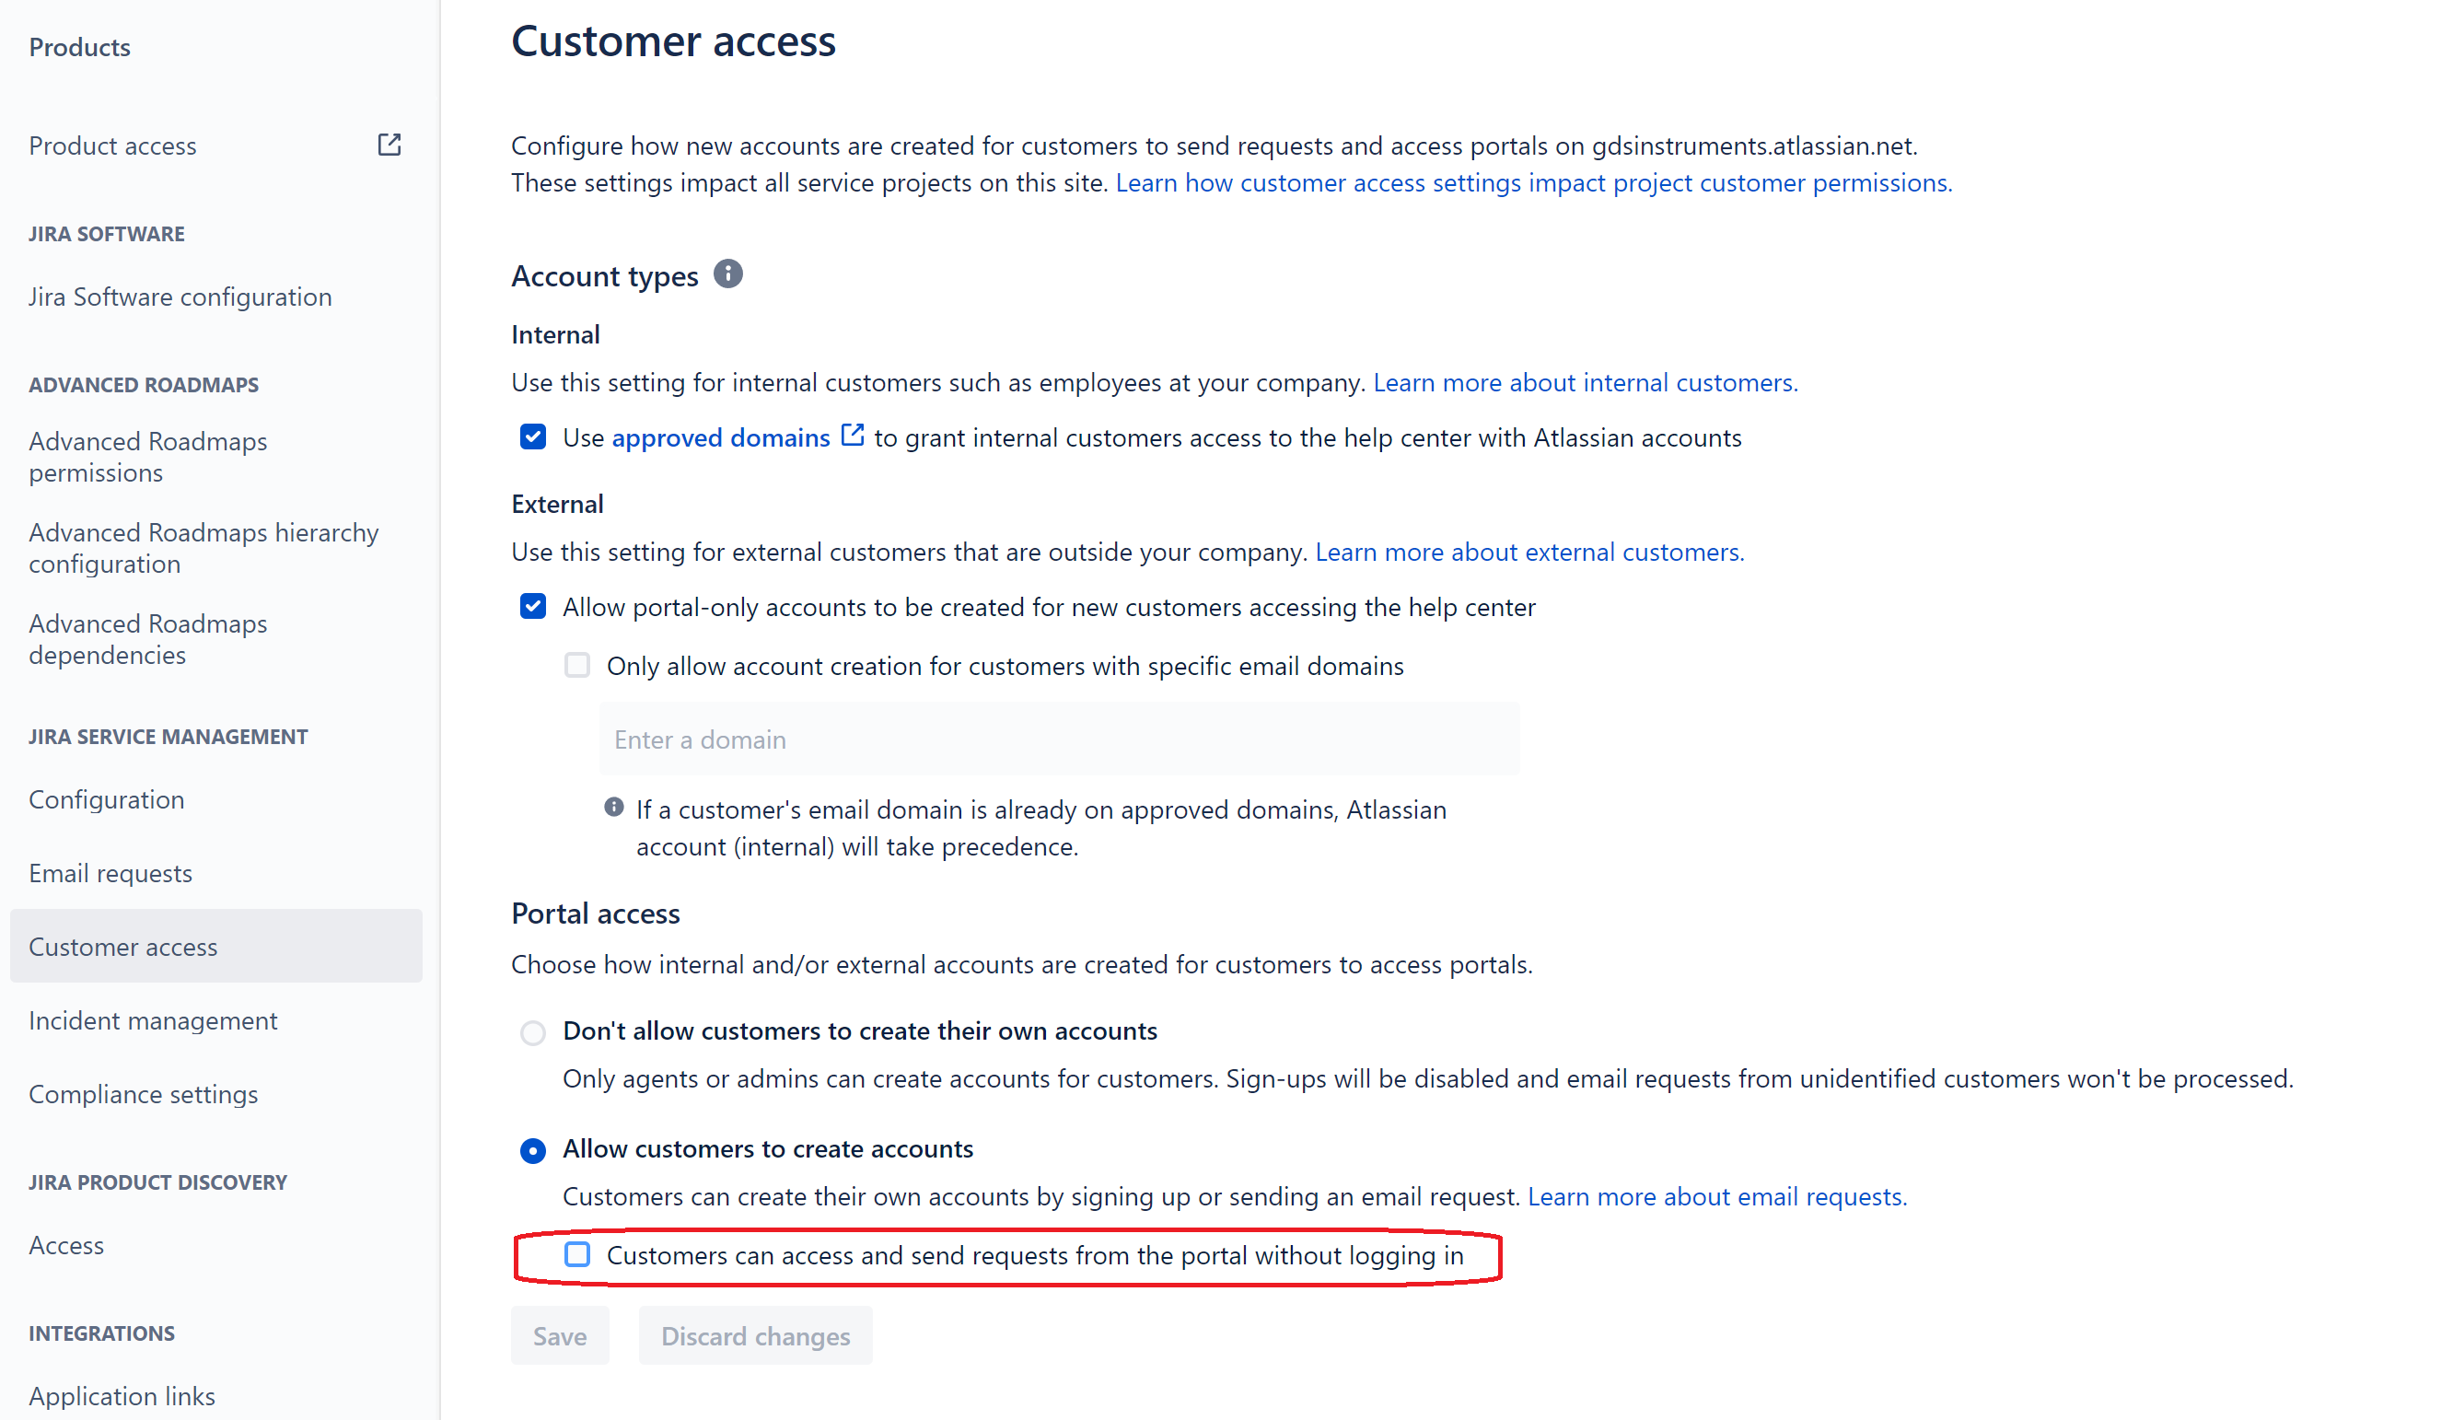Click the info icon about domain precedence
This screenshot has height=1420, width=2464.
[x=613, y=807]
